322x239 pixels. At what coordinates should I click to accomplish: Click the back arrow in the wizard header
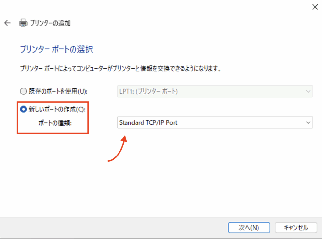point(8,23)
